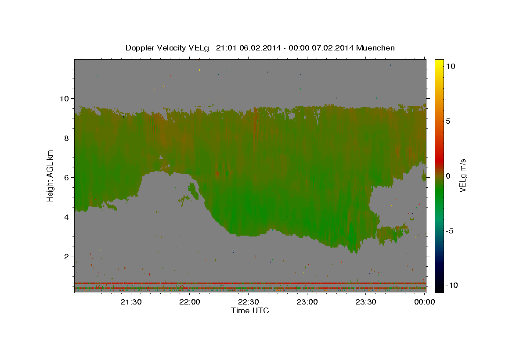The height and width of the screenshot is (351, 527).
Task: Click the colorbar label '0'
Action: click(x=448, y=176)
